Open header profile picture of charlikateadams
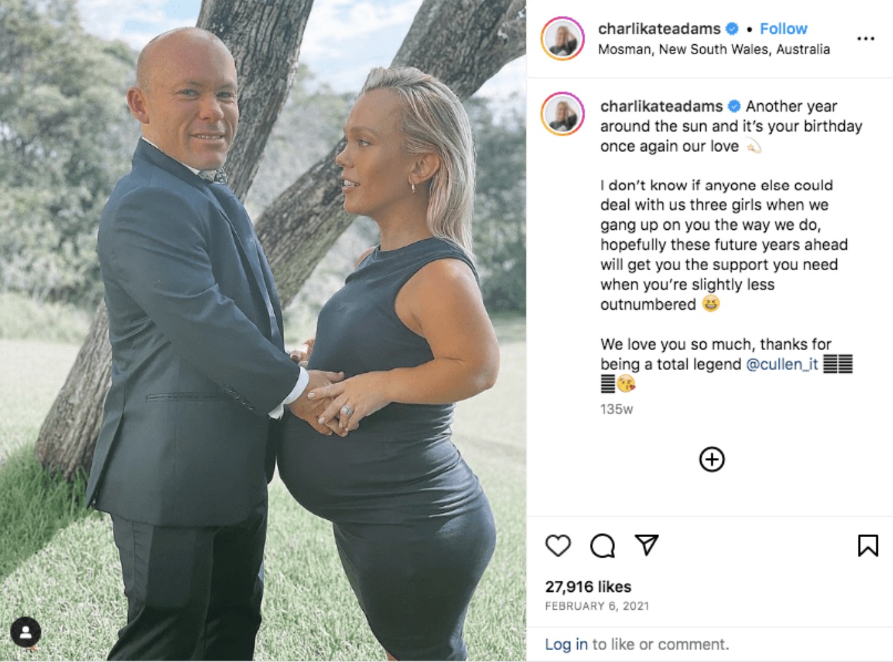 coord(563,39)
